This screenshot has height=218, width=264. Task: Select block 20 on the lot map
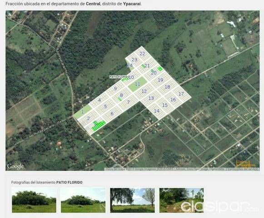[x=154, y=73]
